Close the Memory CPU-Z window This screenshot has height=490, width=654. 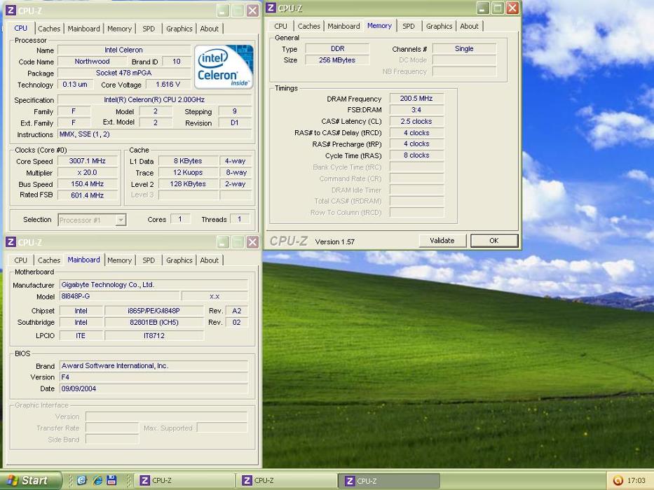pyautogui.click(x=512, y=8)
